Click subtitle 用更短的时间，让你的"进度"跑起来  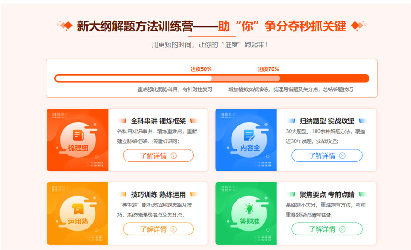tap(210, 45)
